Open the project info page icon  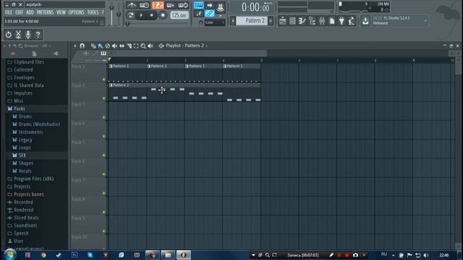tap(332, 21)
